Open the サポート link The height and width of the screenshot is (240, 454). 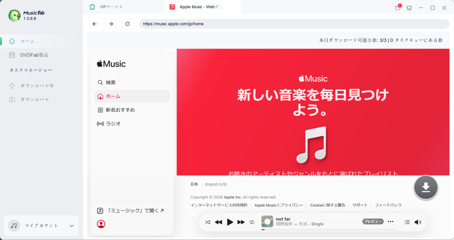tap(360, 205)
